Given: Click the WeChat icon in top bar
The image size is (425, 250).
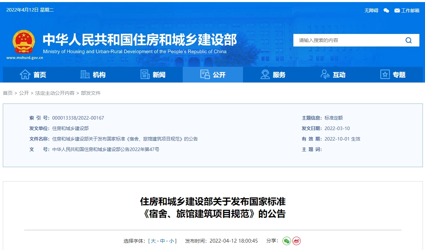Looking at the screenshot, I should point(386,10).
